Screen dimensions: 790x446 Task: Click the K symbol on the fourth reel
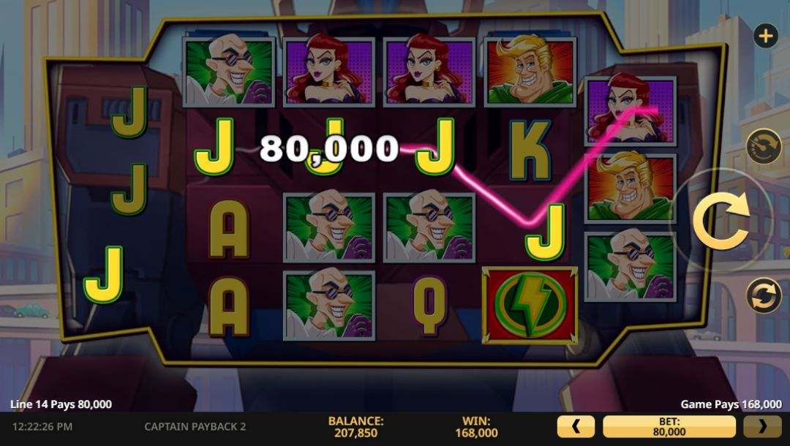tap(530, 150)
